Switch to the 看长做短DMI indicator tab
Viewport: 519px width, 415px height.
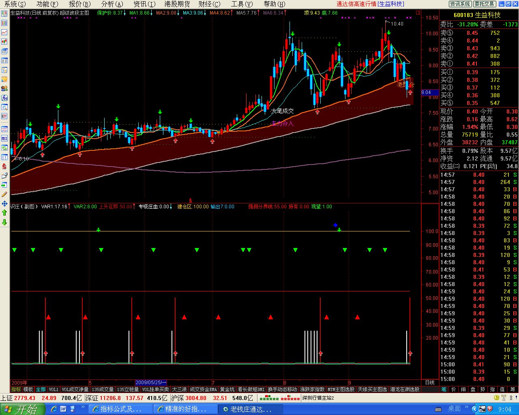[251, 389]
